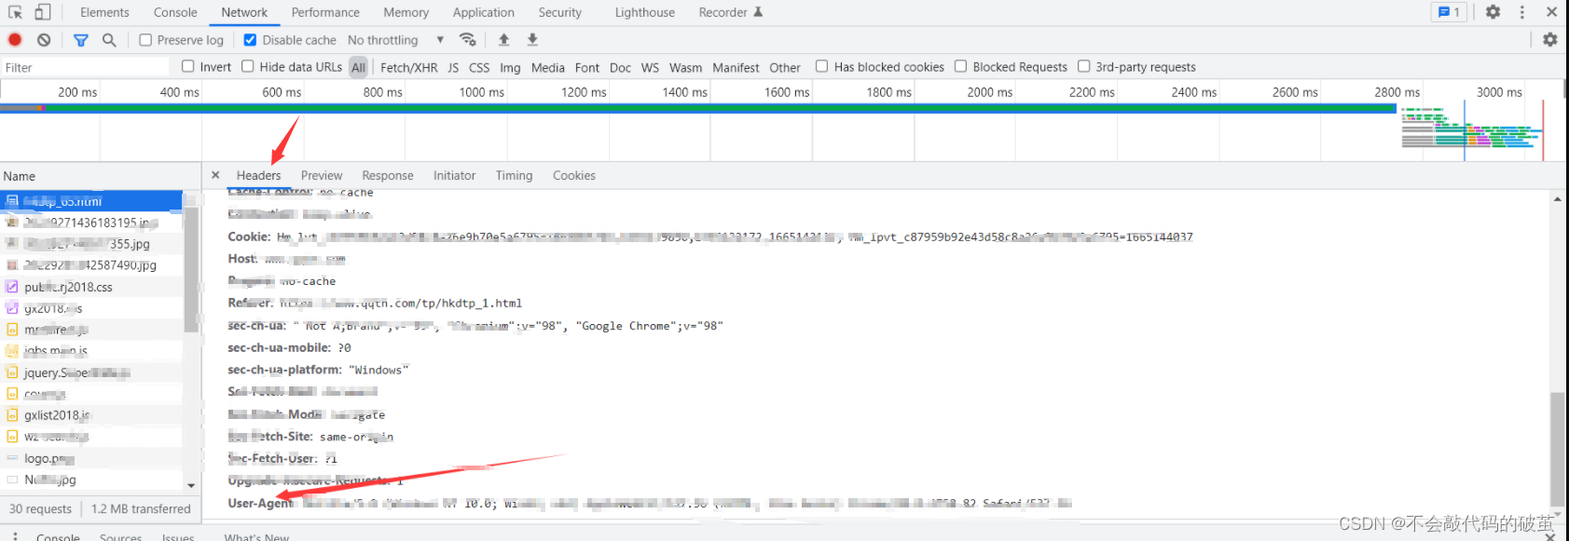Open the Recorder panel tab
The width and height of the screenshot is (1569, 541).
pos(730,12)
